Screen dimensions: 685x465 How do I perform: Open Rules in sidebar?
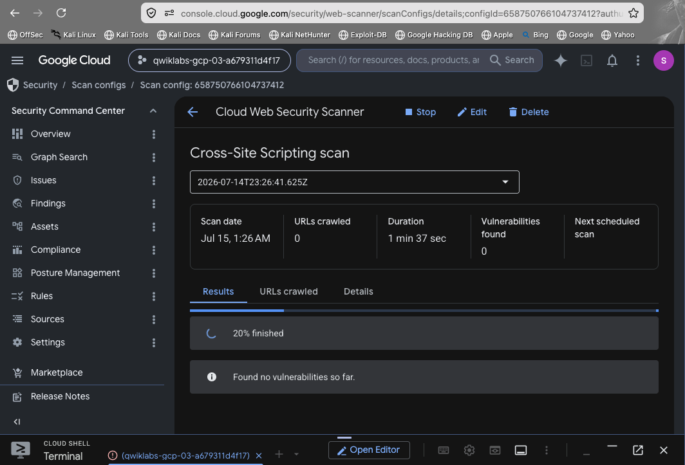pyautogui.click(x=41, y=296)
